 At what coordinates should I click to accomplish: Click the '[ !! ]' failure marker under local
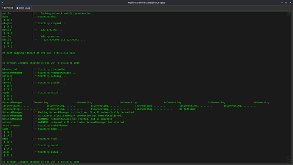8,155
